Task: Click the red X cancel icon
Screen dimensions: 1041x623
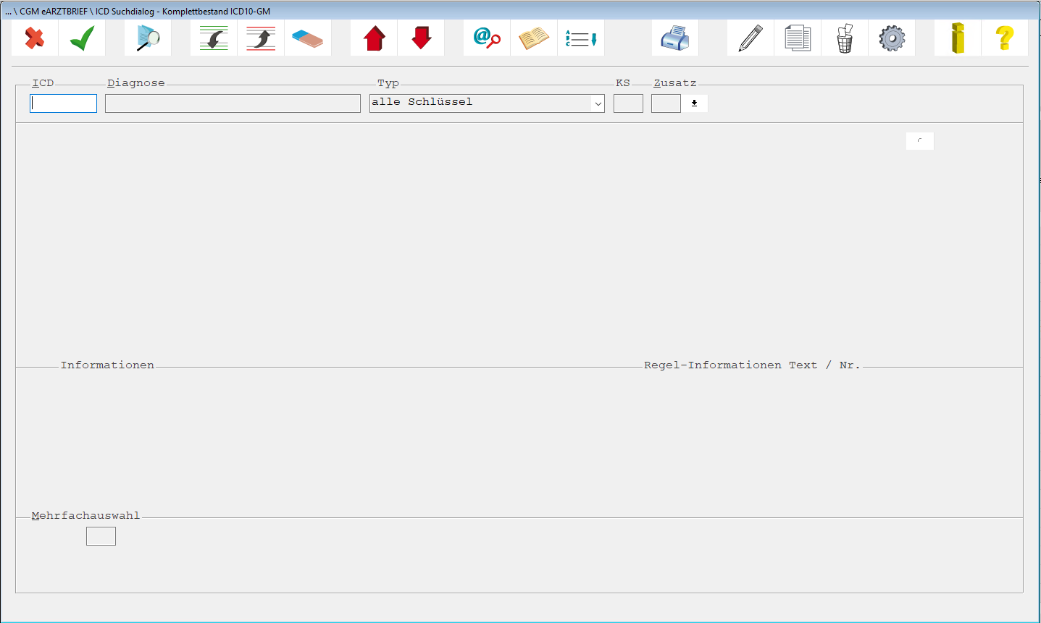Action: (35, 38)
